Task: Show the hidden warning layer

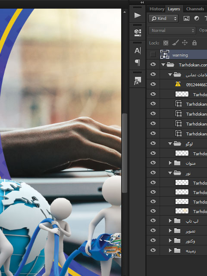Action: [x=153, y=54]
